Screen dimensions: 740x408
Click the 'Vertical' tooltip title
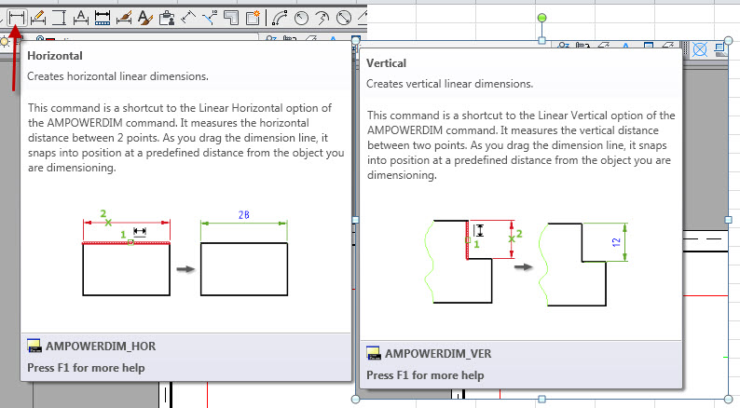(386, 63)
